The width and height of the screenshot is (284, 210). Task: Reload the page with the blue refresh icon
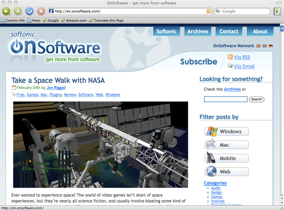point(29,11)
